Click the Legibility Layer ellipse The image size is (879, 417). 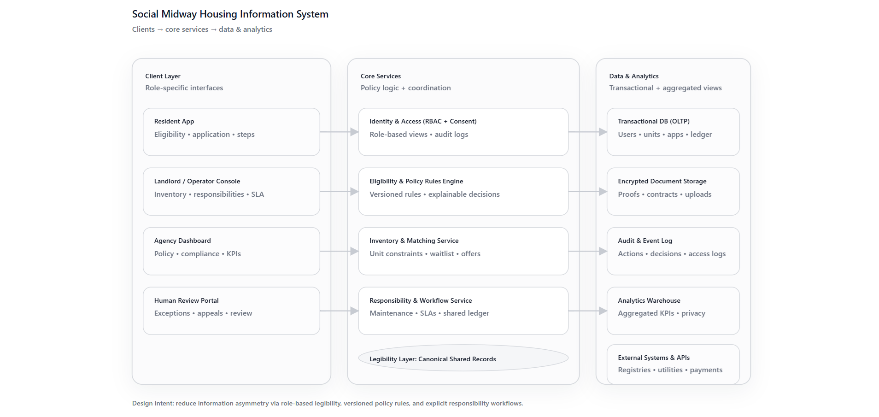[463, 358]
